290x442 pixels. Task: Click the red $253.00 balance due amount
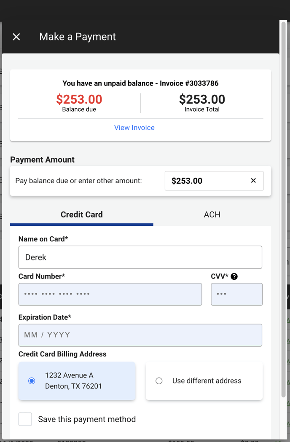(x=79, y=99)
